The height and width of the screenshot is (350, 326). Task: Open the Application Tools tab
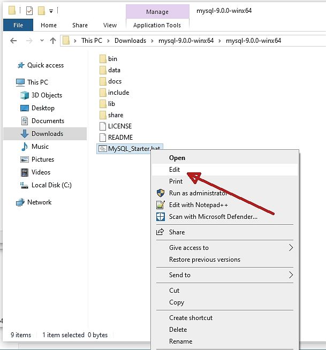pyautogui.click(x=157, y=25)
